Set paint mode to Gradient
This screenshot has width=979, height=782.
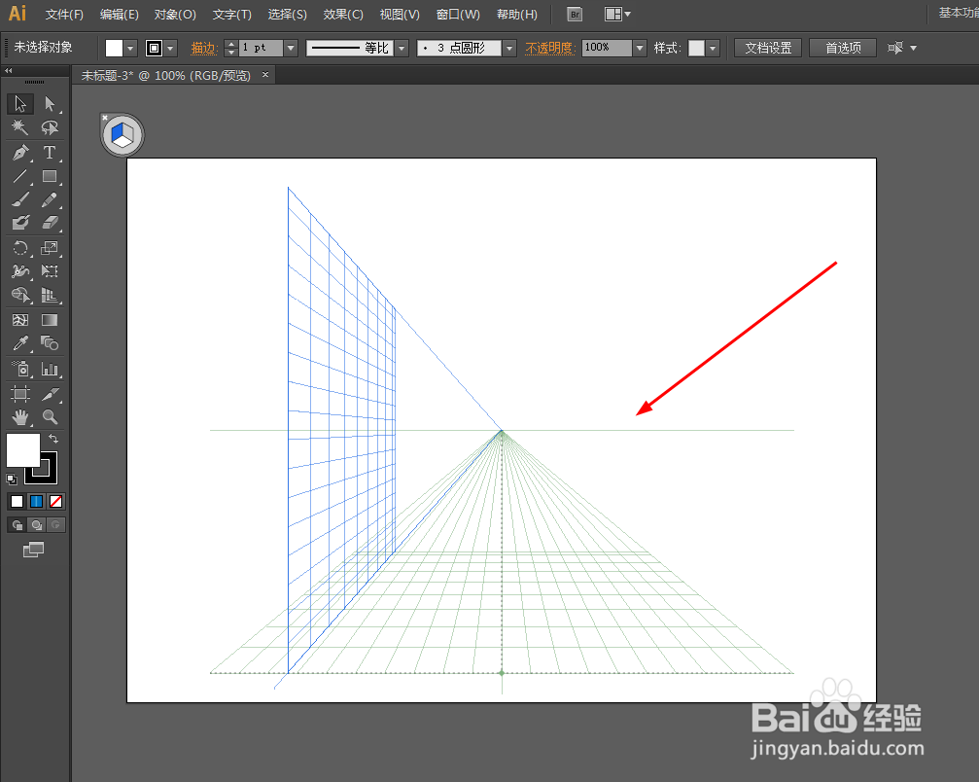tap(36, 501)
